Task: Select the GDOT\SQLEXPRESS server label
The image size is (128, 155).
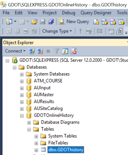Action: [x=74, y=60]
